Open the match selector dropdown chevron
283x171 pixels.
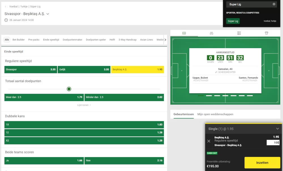(48, 14)
